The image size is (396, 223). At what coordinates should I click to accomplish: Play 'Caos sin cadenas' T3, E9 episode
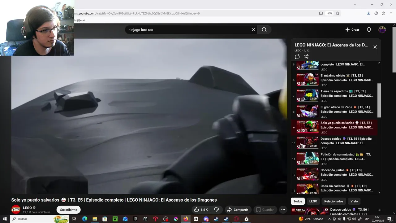coord(334,188)
